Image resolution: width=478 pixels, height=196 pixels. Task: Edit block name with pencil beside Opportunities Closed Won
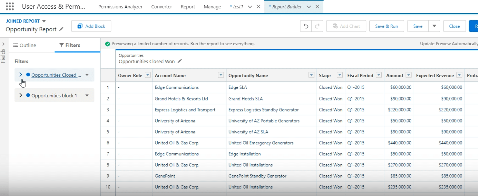[180, 61]
